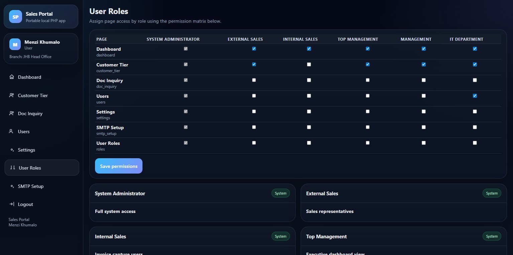
Task: Enable User Roles for Internal Sales
Action: 309,143
